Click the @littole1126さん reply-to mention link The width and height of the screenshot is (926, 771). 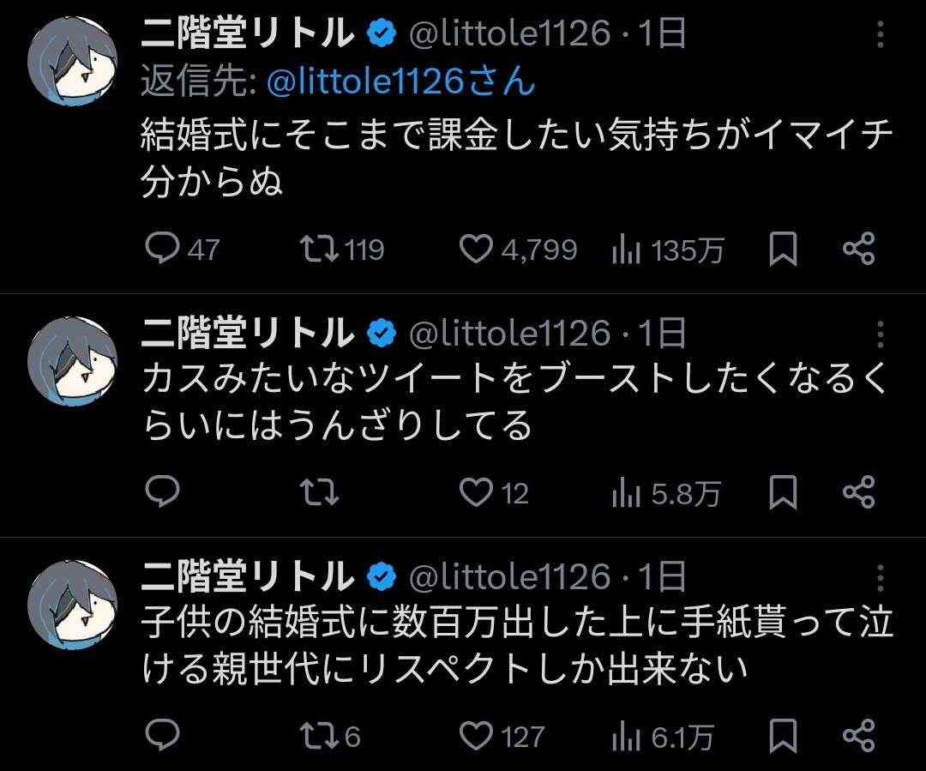401,82
